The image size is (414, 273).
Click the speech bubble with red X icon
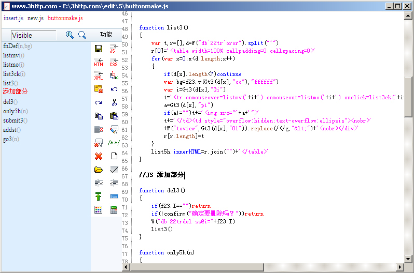pos(99,143)
